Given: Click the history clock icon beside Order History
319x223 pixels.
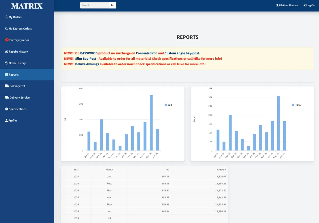Looking at the screenshot, I should pyautogui.click(x=7, y=63).
